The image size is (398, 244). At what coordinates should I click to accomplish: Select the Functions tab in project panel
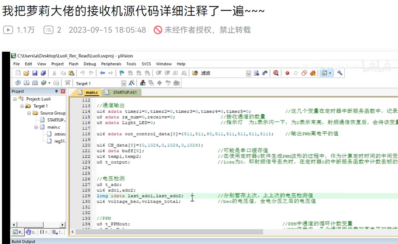(44, 232)
